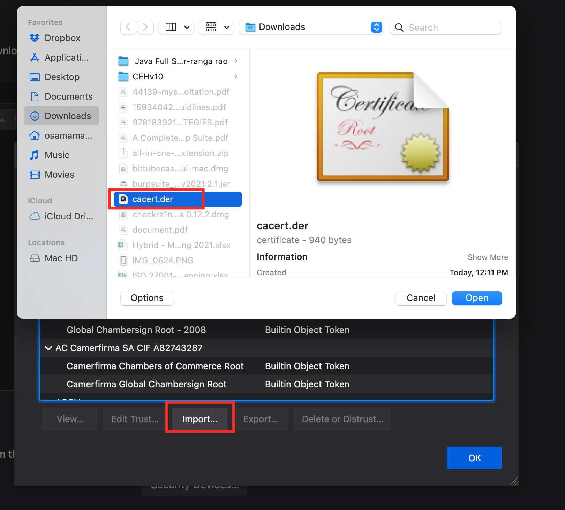Open the column view switcher

click(x=177, y=27)
